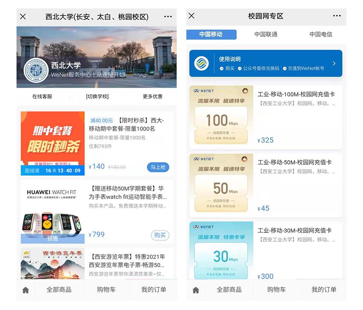
Task: Open 全部商品 in the 校园网专区 bottom bar
Action: pos(229,289)
